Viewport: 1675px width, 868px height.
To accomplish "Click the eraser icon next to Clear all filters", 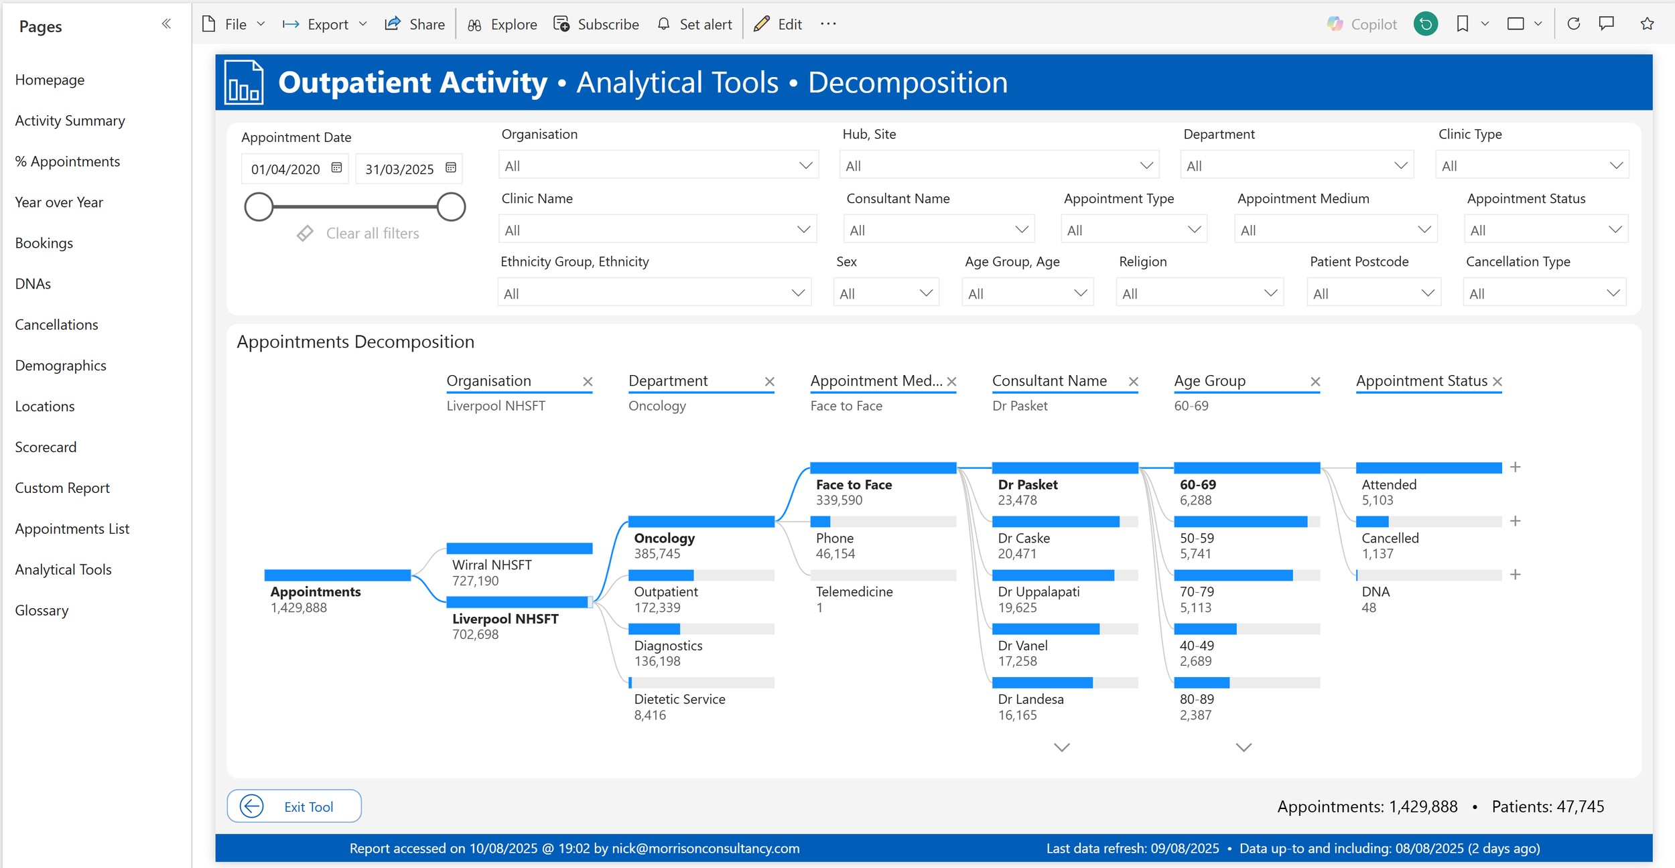I will pos(306,233).
